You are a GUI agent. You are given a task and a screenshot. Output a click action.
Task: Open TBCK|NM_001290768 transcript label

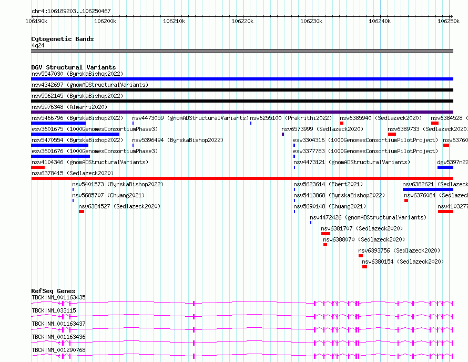58,350
